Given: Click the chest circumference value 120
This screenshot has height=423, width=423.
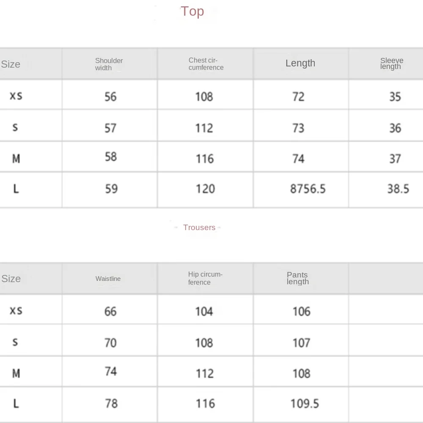Looking at the screenshot, I should 205,189.
